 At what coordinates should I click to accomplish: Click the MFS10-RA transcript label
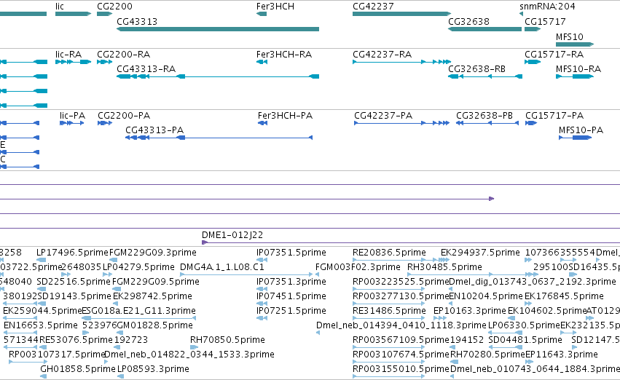click(x=578, y=68)
